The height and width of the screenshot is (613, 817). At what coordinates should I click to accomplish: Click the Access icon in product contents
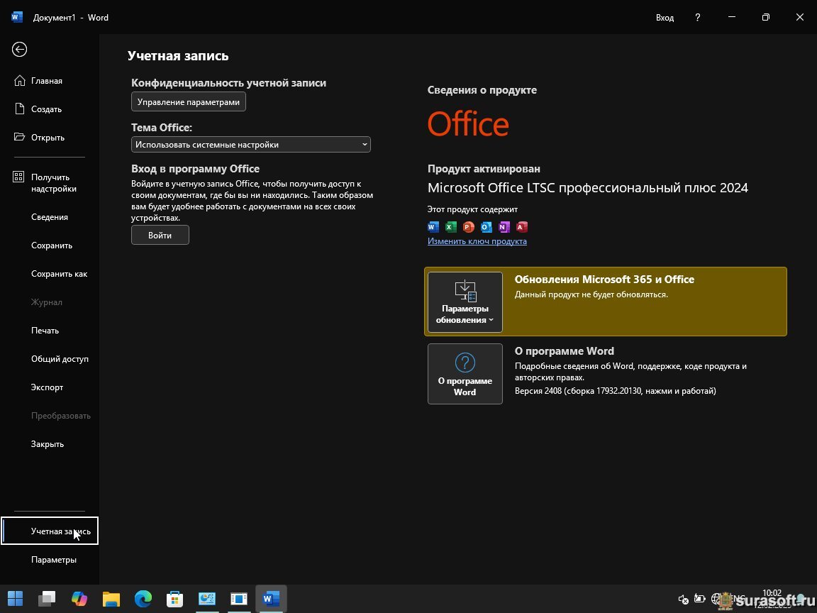521,227
